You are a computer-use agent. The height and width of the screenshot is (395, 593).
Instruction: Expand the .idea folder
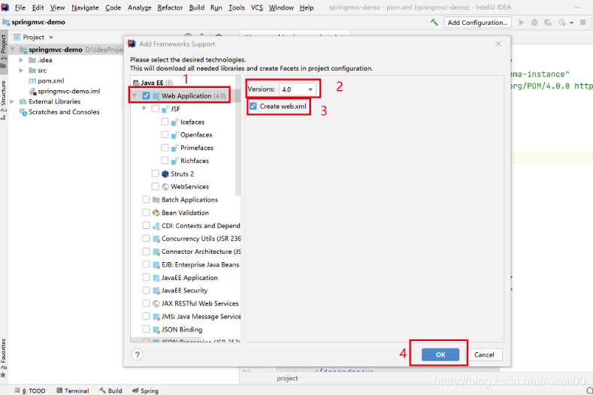(x=21, y=60)
